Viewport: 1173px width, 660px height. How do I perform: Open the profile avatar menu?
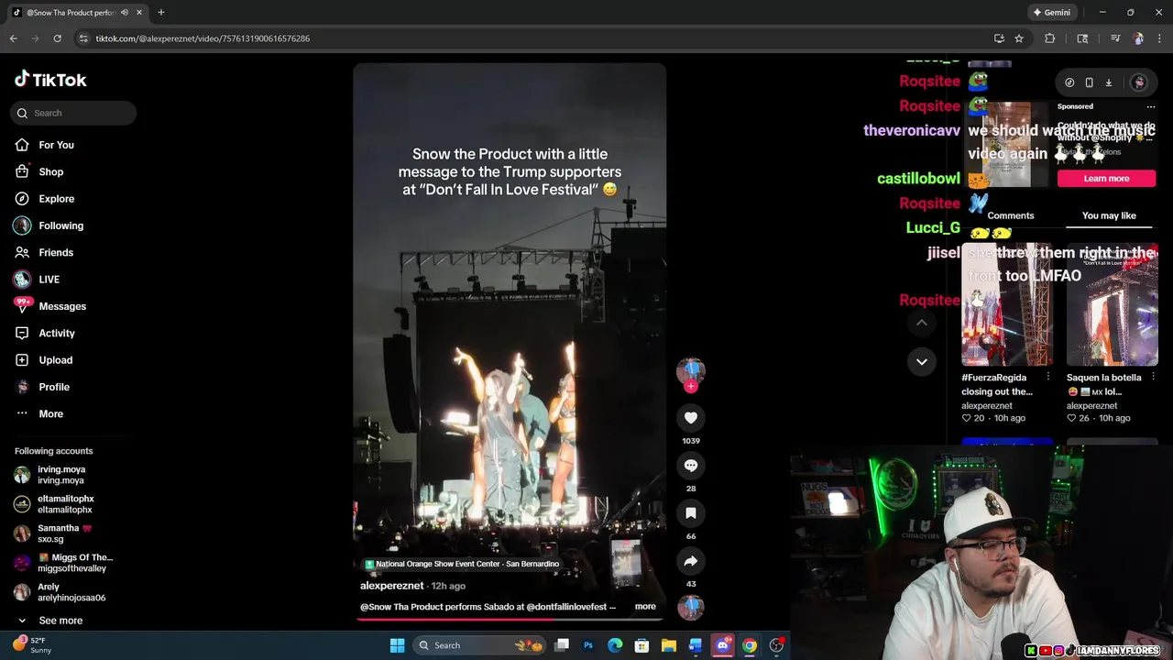tap(1139, 82)
